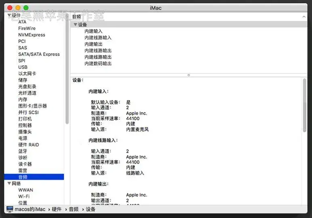
Task: Select SAS in the sidebar
Action: (x=23, y=48)
